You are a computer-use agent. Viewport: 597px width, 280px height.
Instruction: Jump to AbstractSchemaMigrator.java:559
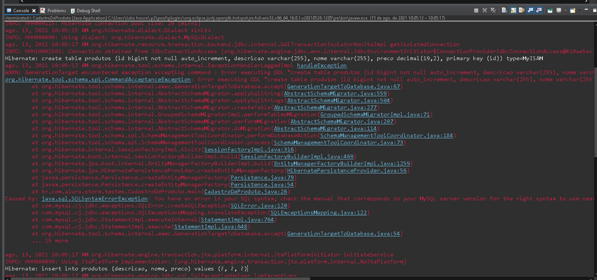pos(335,93)
